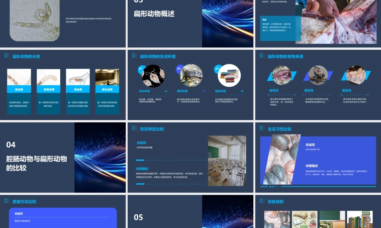Image resolution: width=381 pixels, height=228 pixels.
Task: Click the 绦虫纲 card label
Action: coord(78,89)
